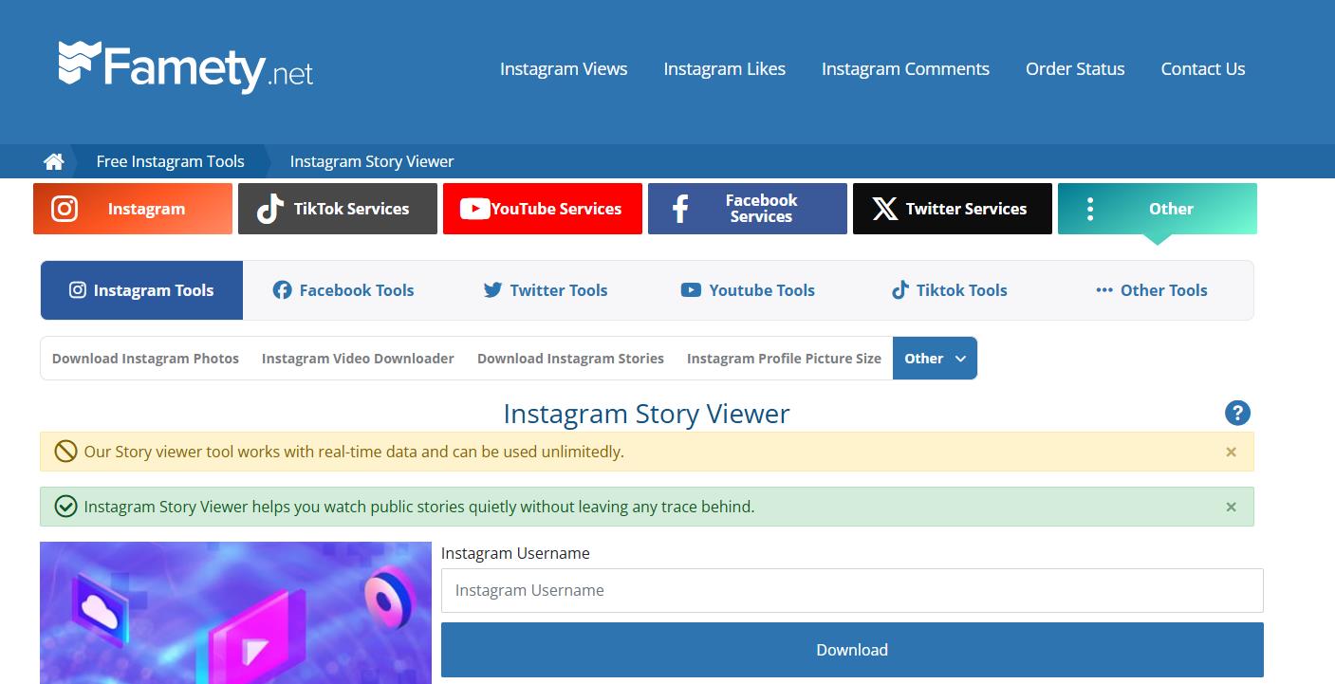Open the Download Instagram Stories link
Screen dimensions: 1335x684
pos(570,358)
